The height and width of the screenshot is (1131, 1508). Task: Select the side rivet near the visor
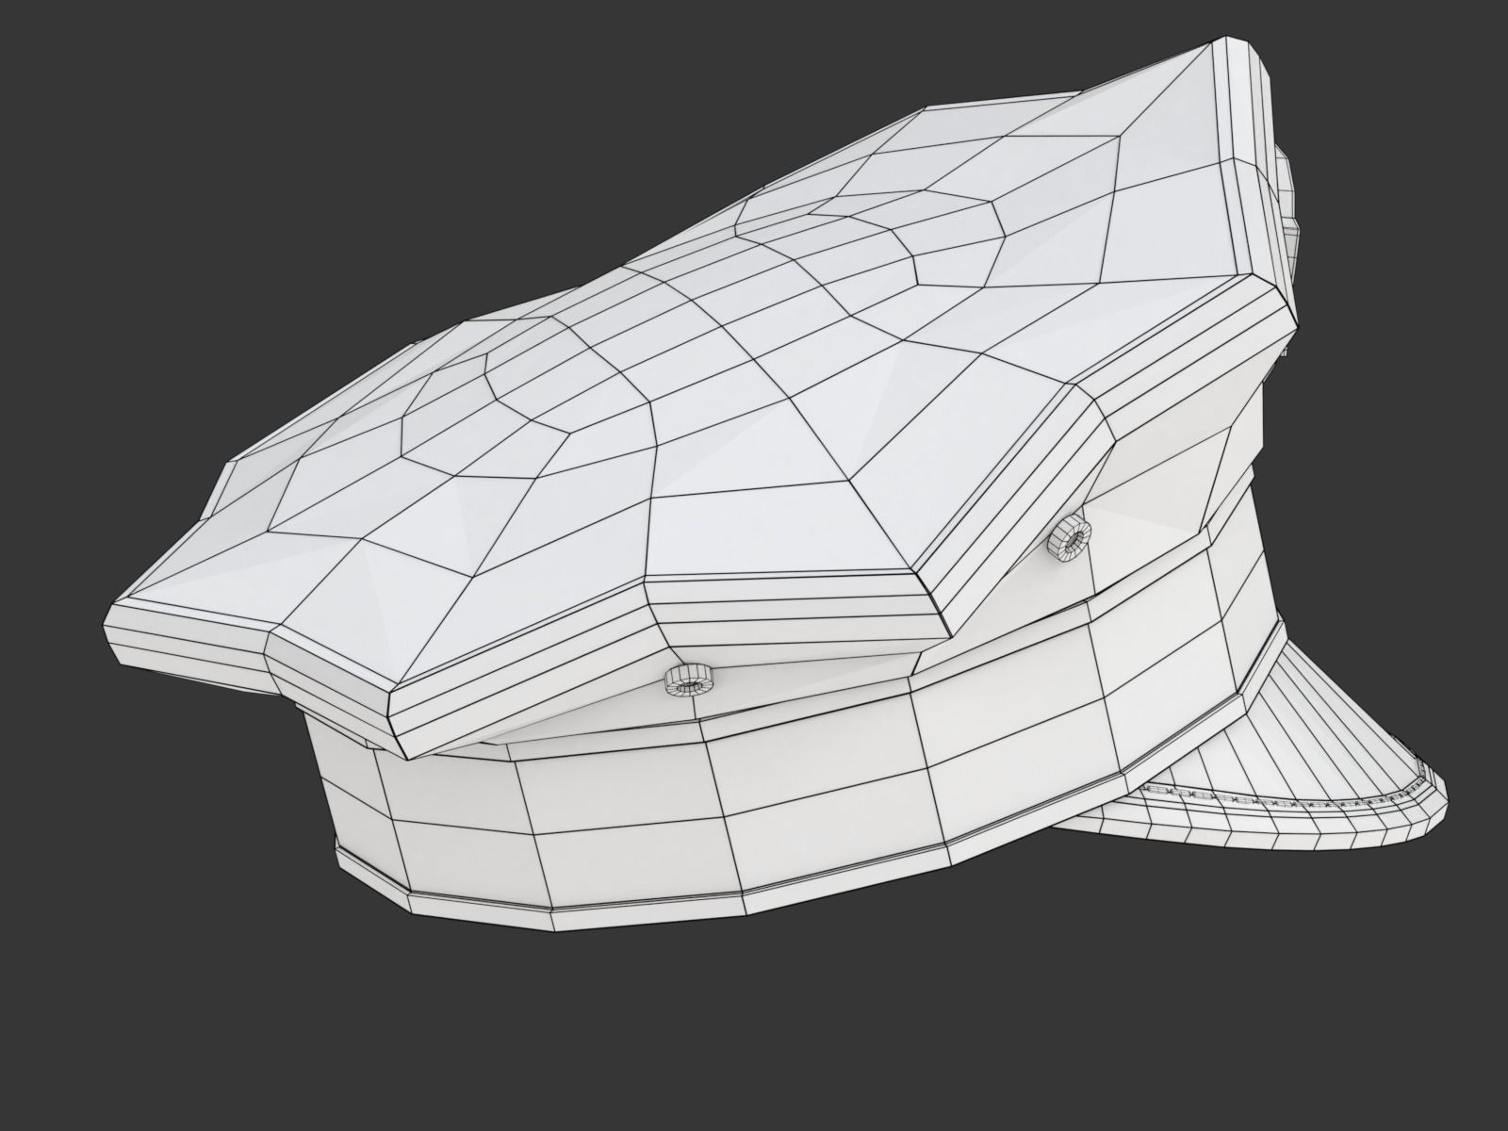1069,540
